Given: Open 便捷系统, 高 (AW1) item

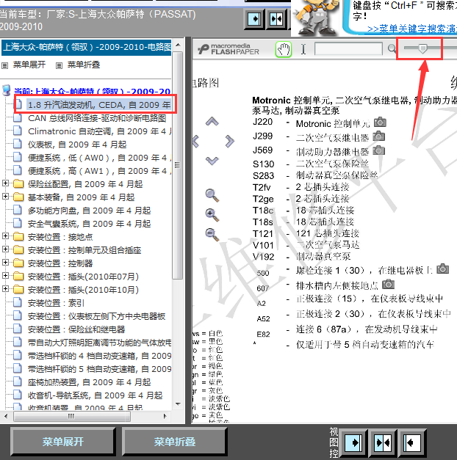Looking at the screenshot, I should pos(99,171).
